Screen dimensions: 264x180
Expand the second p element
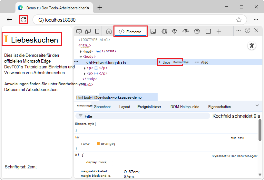click(x=85, y=74)
